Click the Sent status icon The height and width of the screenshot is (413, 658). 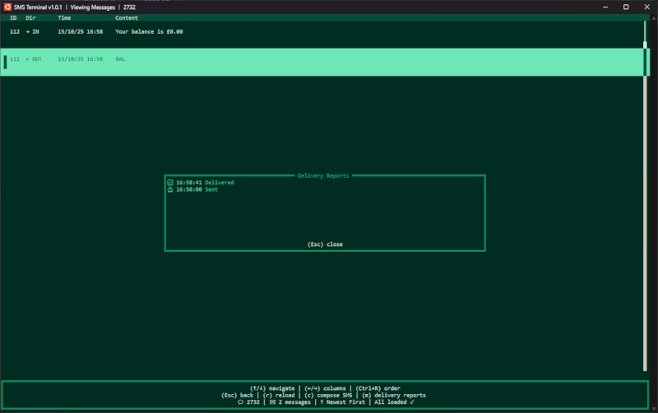170,189
